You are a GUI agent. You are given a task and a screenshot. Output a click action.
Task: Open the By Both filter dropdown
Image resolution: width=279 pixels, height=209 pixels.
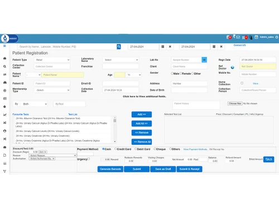(x=34, y=104)
